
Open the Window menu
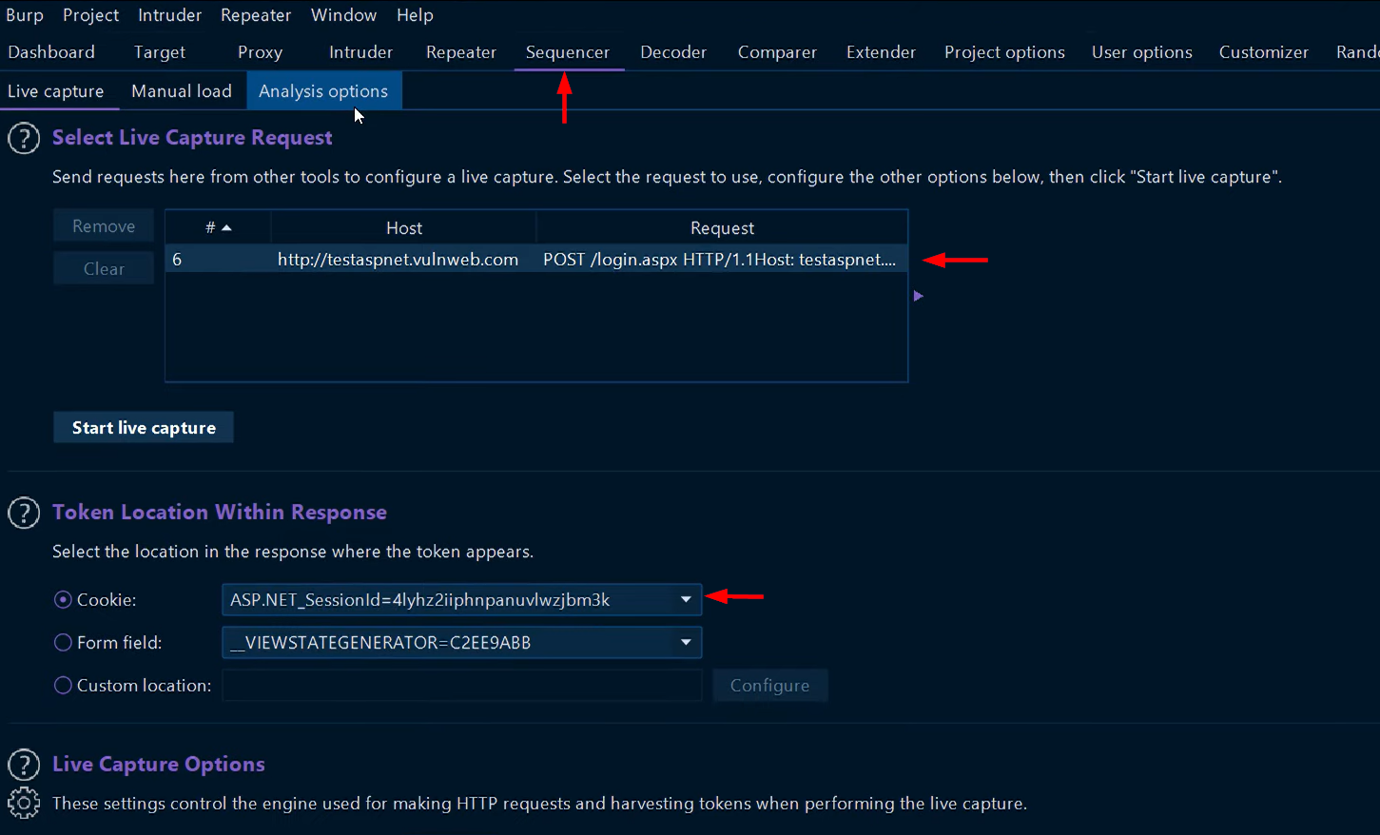pos(343,14)
